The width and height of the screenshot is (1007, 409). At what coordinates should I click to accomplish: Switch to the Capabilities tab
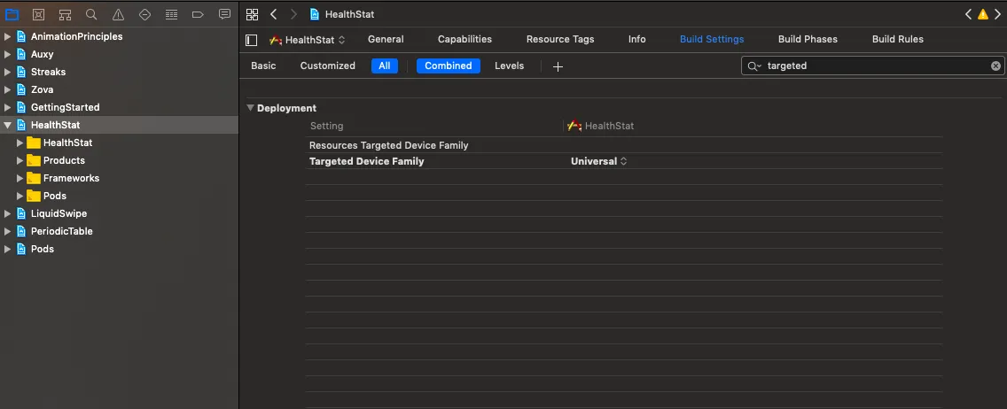point(465,39)
